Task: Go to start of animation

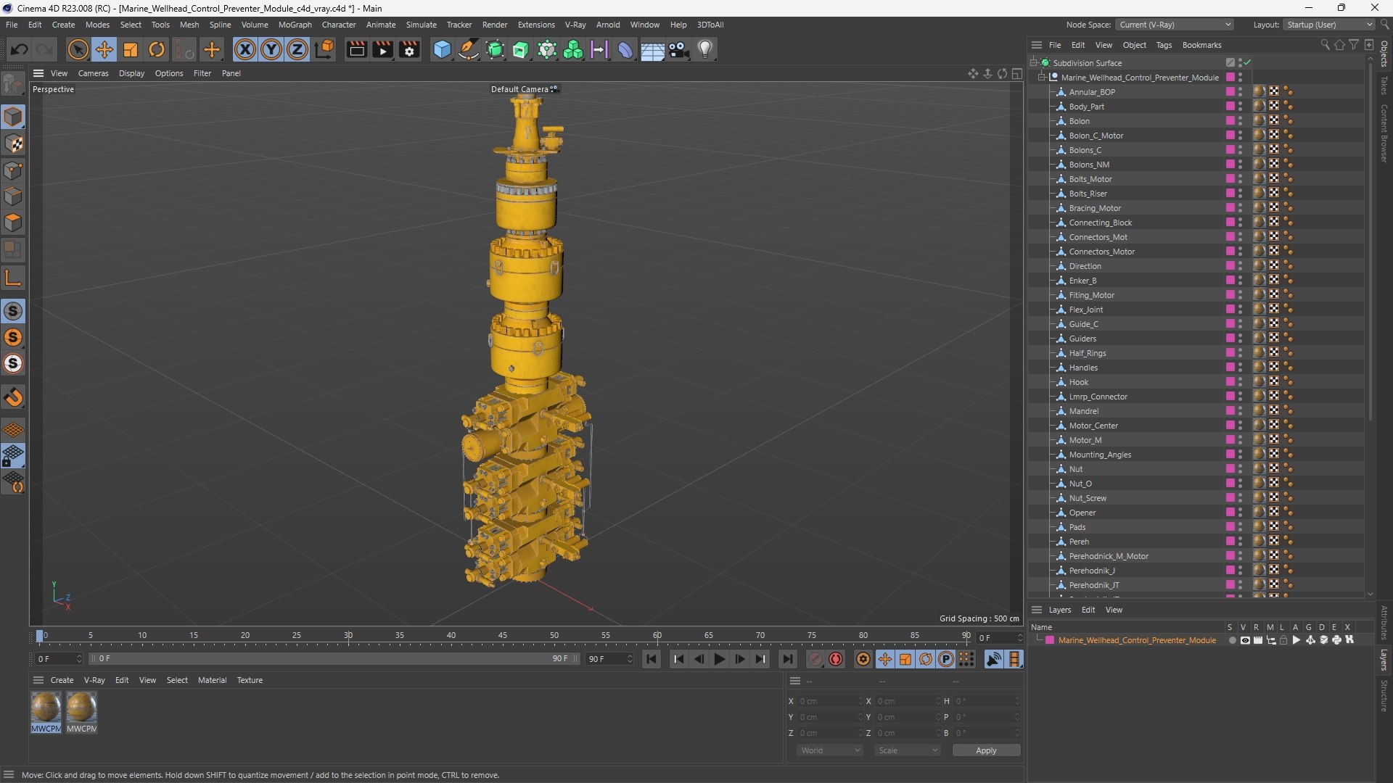Action: pyautogui.click(x=652, y=659)
